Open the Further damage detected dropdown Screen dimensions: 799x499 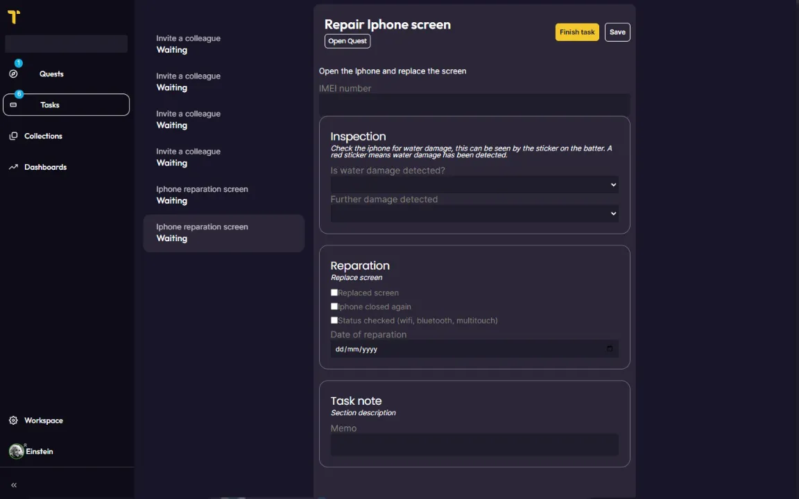tap(474, 214)
